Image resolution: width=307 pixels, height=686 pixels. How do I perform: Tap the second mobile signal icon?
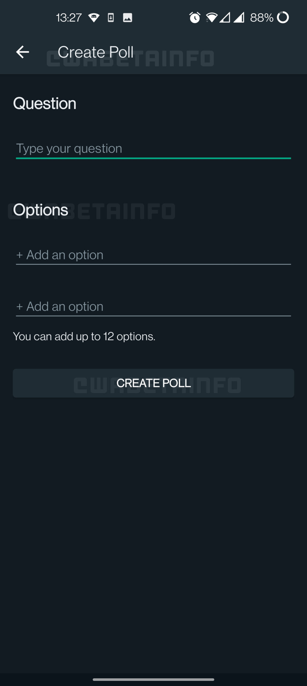(x=239, y=18)
